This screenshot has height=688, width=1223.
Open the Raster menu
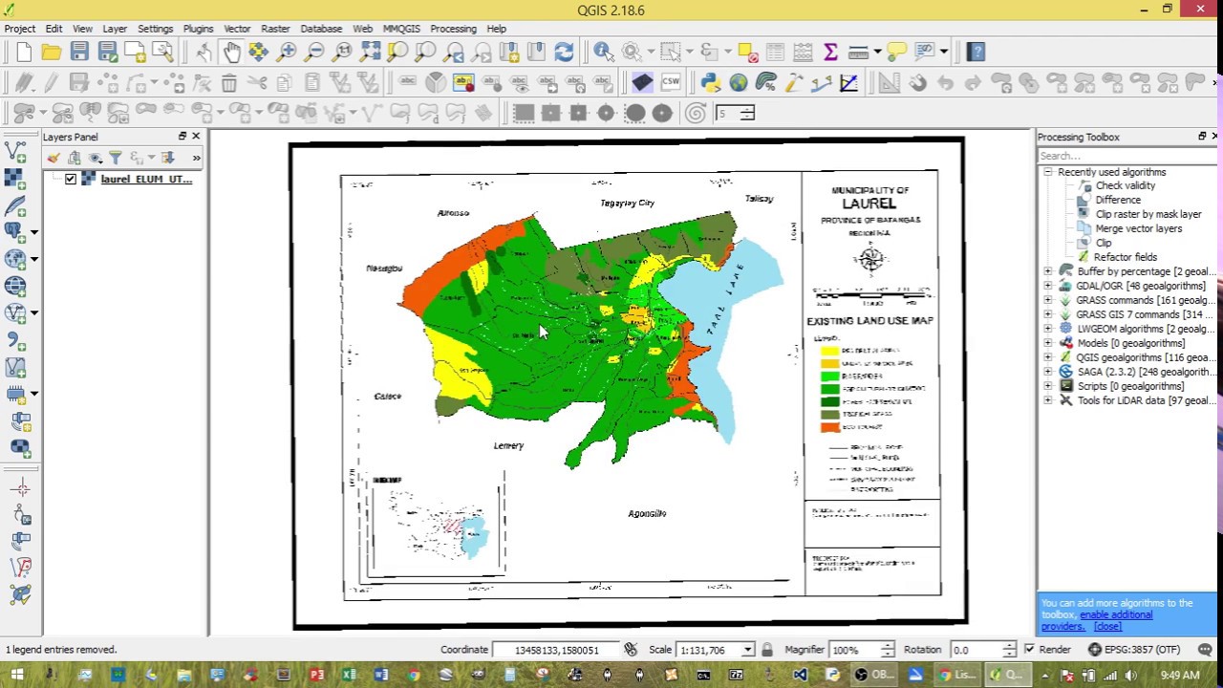pyautogui.click(x=275, y=29)
